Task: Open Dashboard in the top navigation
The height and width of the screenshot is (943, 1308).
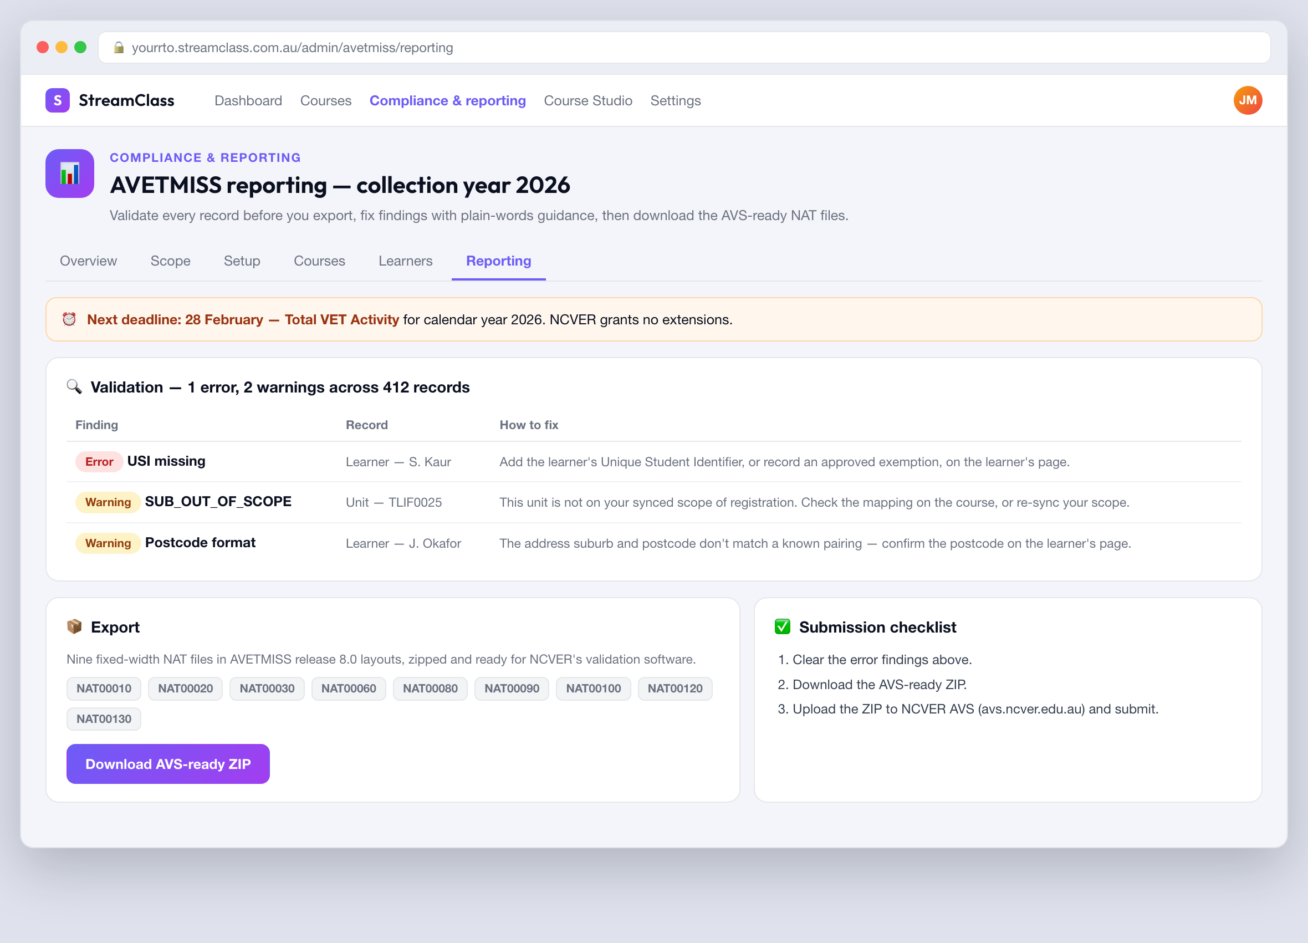Action: [x=248, y=100]
